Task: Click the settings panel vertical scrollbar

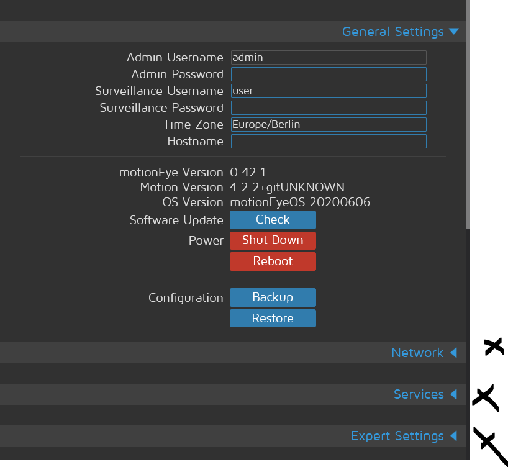Action: point(468,124)
